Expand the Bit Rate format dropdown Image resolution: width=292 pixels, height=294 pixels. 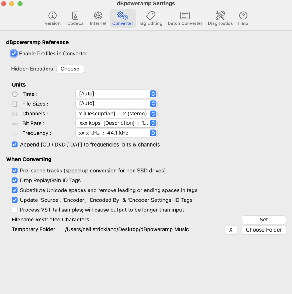(116, 123)
